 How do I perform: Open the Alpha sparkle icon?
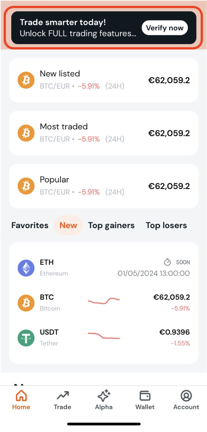pos(104,396)
